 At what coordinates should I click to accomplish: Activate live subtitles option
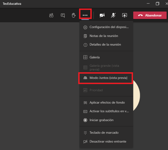point(109,111)
